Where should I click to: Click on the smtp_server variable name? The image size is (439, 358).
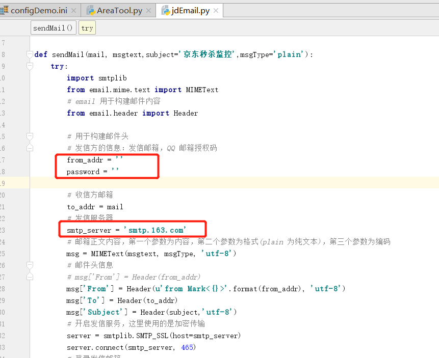click(89, 231)
